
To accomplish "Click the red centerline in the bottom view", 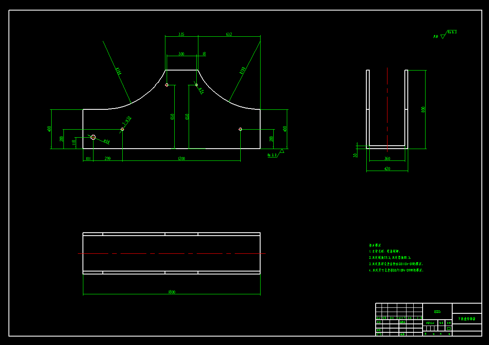I will [169, 253].
